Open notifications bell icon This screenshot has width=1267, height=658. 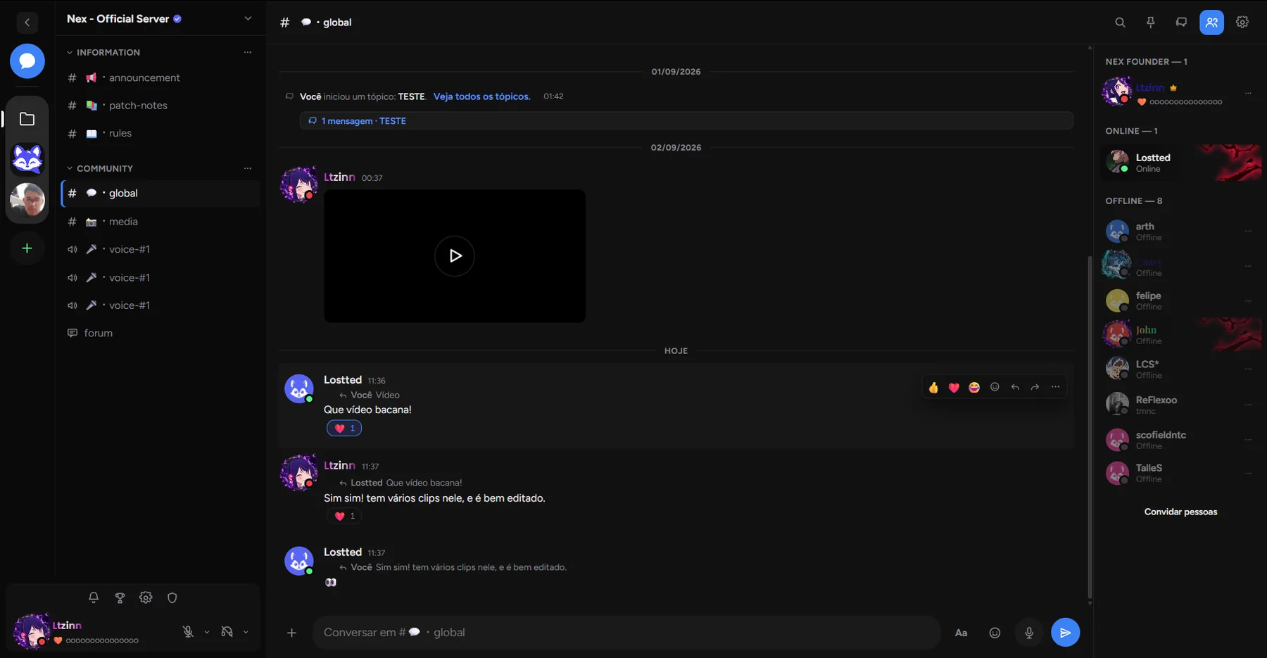tap(94, 597)
